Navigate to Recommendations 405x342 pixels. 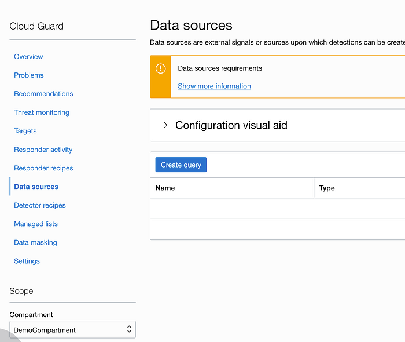(x=43, y=94)
